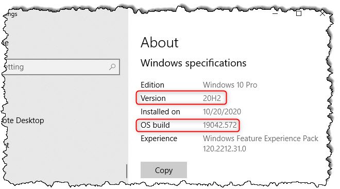This screenshot has width=340, height=189.
Task: Open the Remote Desktop sidebar item
Action: click(x=23, y=121)
